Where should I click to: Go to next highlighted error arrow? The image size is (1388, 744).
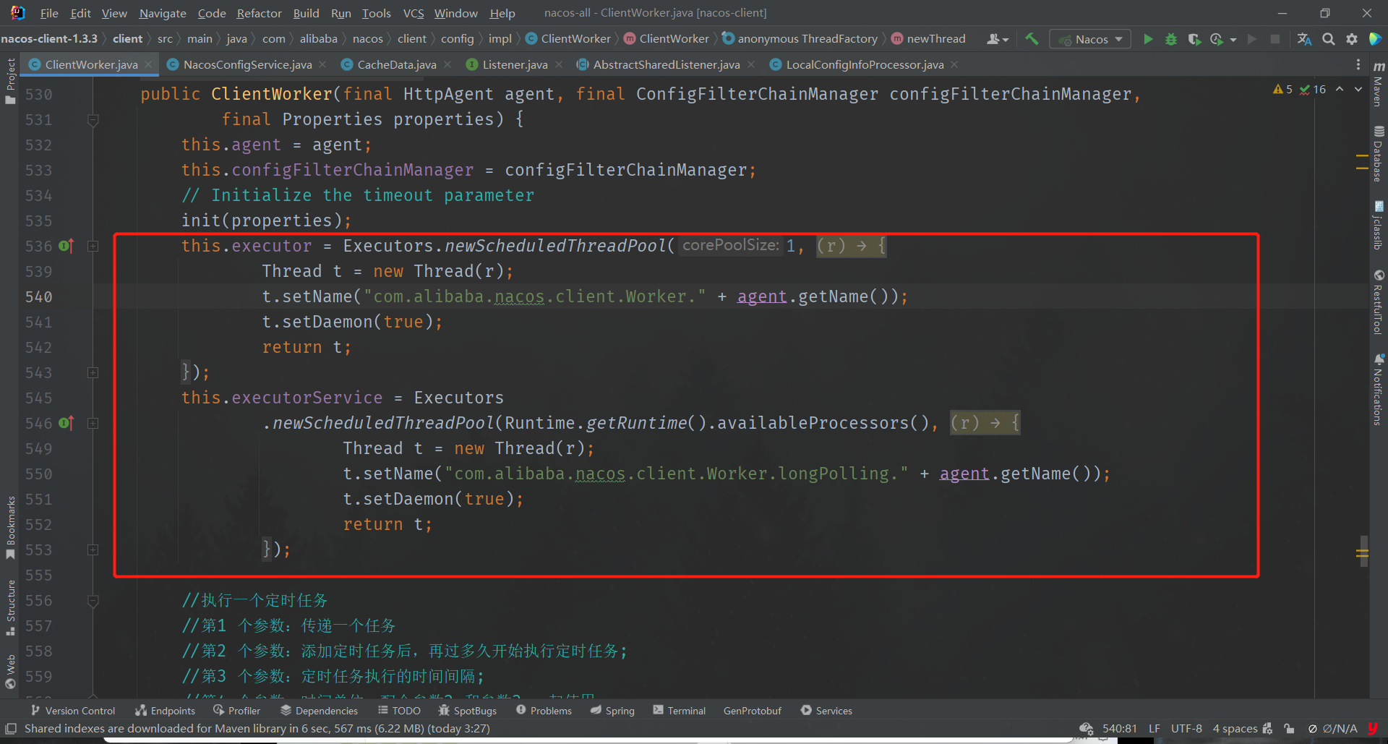click(1358, 89)
